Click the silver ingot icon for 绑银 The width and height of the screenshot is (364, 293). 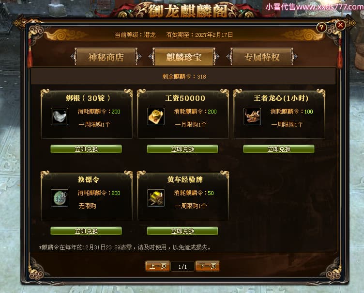(60, 116)
